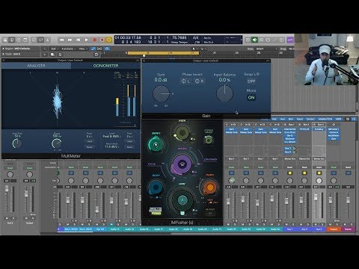Select the Aux filter button in Mixer
This screenshot has width=359, height=269.
tap(283, 119)
